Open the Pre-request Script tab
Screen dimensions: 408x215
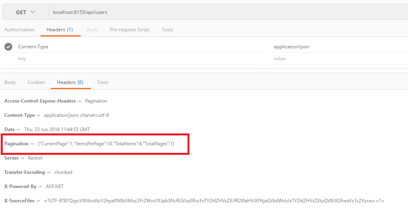pyautogui.click(x=130, y=30)
